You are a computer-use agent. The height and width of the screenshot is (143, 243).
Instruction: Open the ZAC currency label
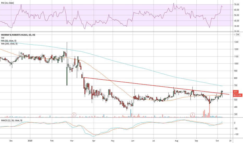click(x=238, y=35)
